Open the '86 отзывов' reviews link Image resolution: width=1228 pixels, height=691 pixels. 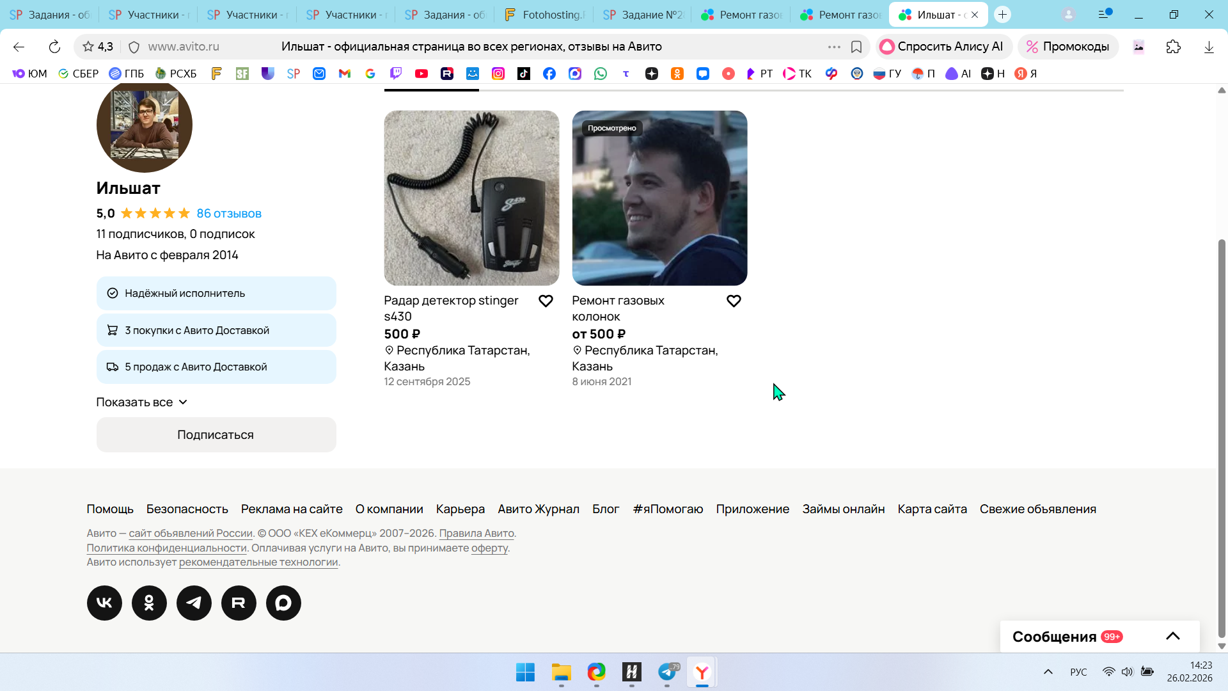coord(228,214)
